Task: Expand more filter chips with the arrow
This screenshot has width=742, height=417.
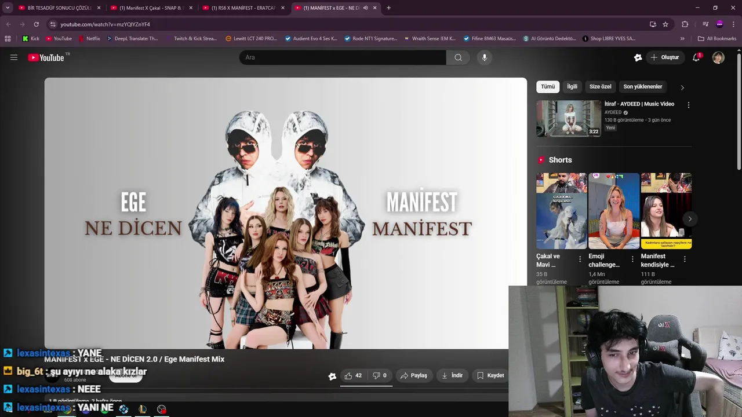Action: (682, 87)
